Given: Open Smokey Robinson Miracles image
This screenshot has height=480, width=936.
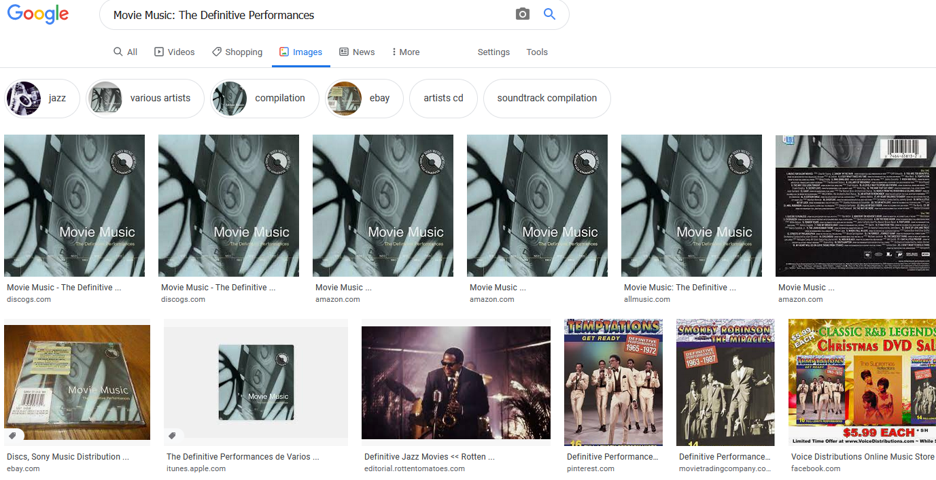Looking at the screenshot, I should click(x=725, y=382).
